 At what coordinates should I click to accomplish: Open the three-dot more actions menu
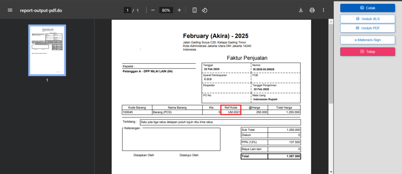coord(323,10)
